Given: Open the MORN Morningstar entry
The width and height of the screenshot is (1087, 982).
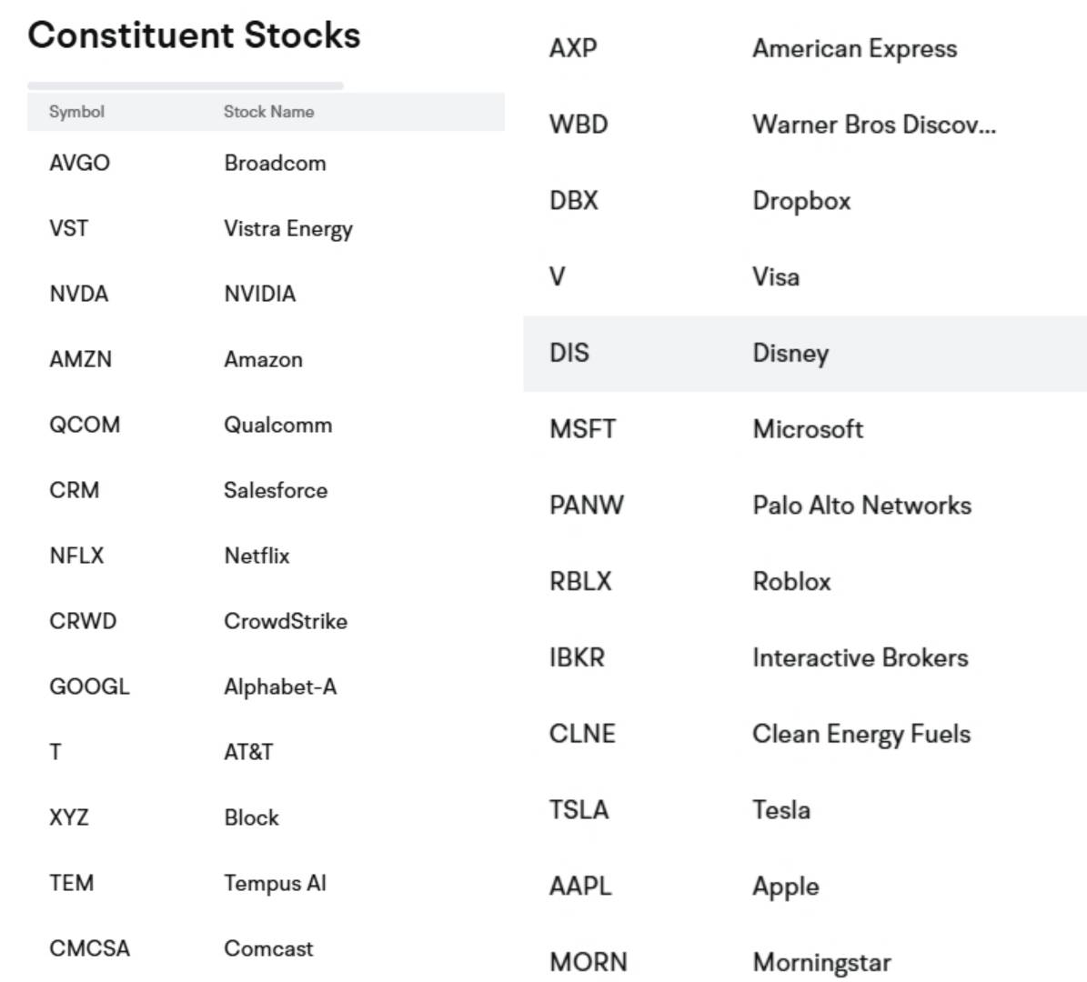Looking at the screenshot, I should click(804, 962).
